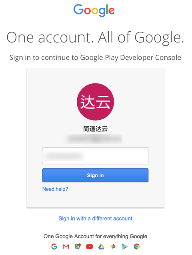
Task: Click the blank area of the sign-in card below "Need help?"
Action: coord(95,200)
